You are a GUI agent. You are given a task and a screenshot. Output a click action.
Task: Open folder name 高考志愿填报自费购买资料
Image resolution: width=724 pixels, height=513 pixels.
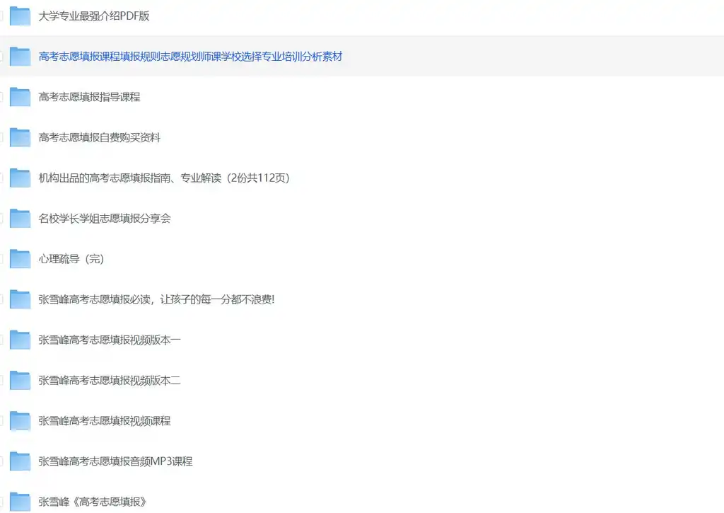(99, 137)
